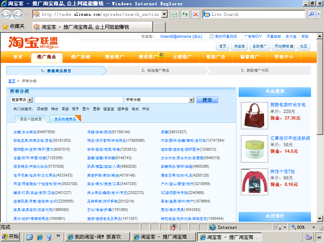Open the 搜索商品 search type dropdown

pyautogui.click(x=30, y=100)
